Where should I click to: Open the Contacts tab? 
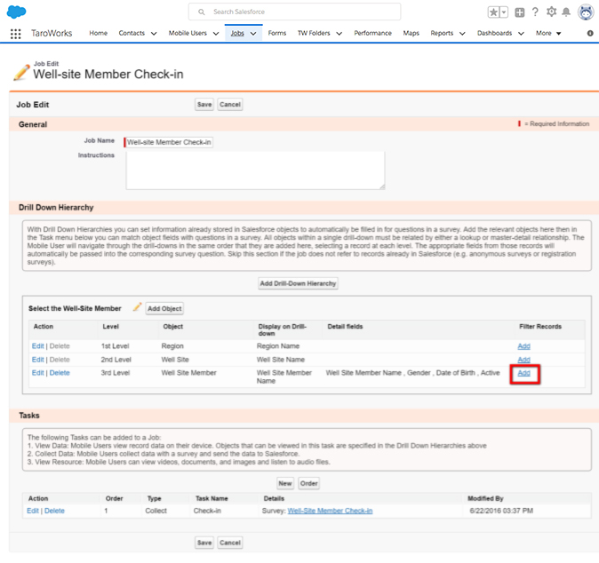(132, 33)
